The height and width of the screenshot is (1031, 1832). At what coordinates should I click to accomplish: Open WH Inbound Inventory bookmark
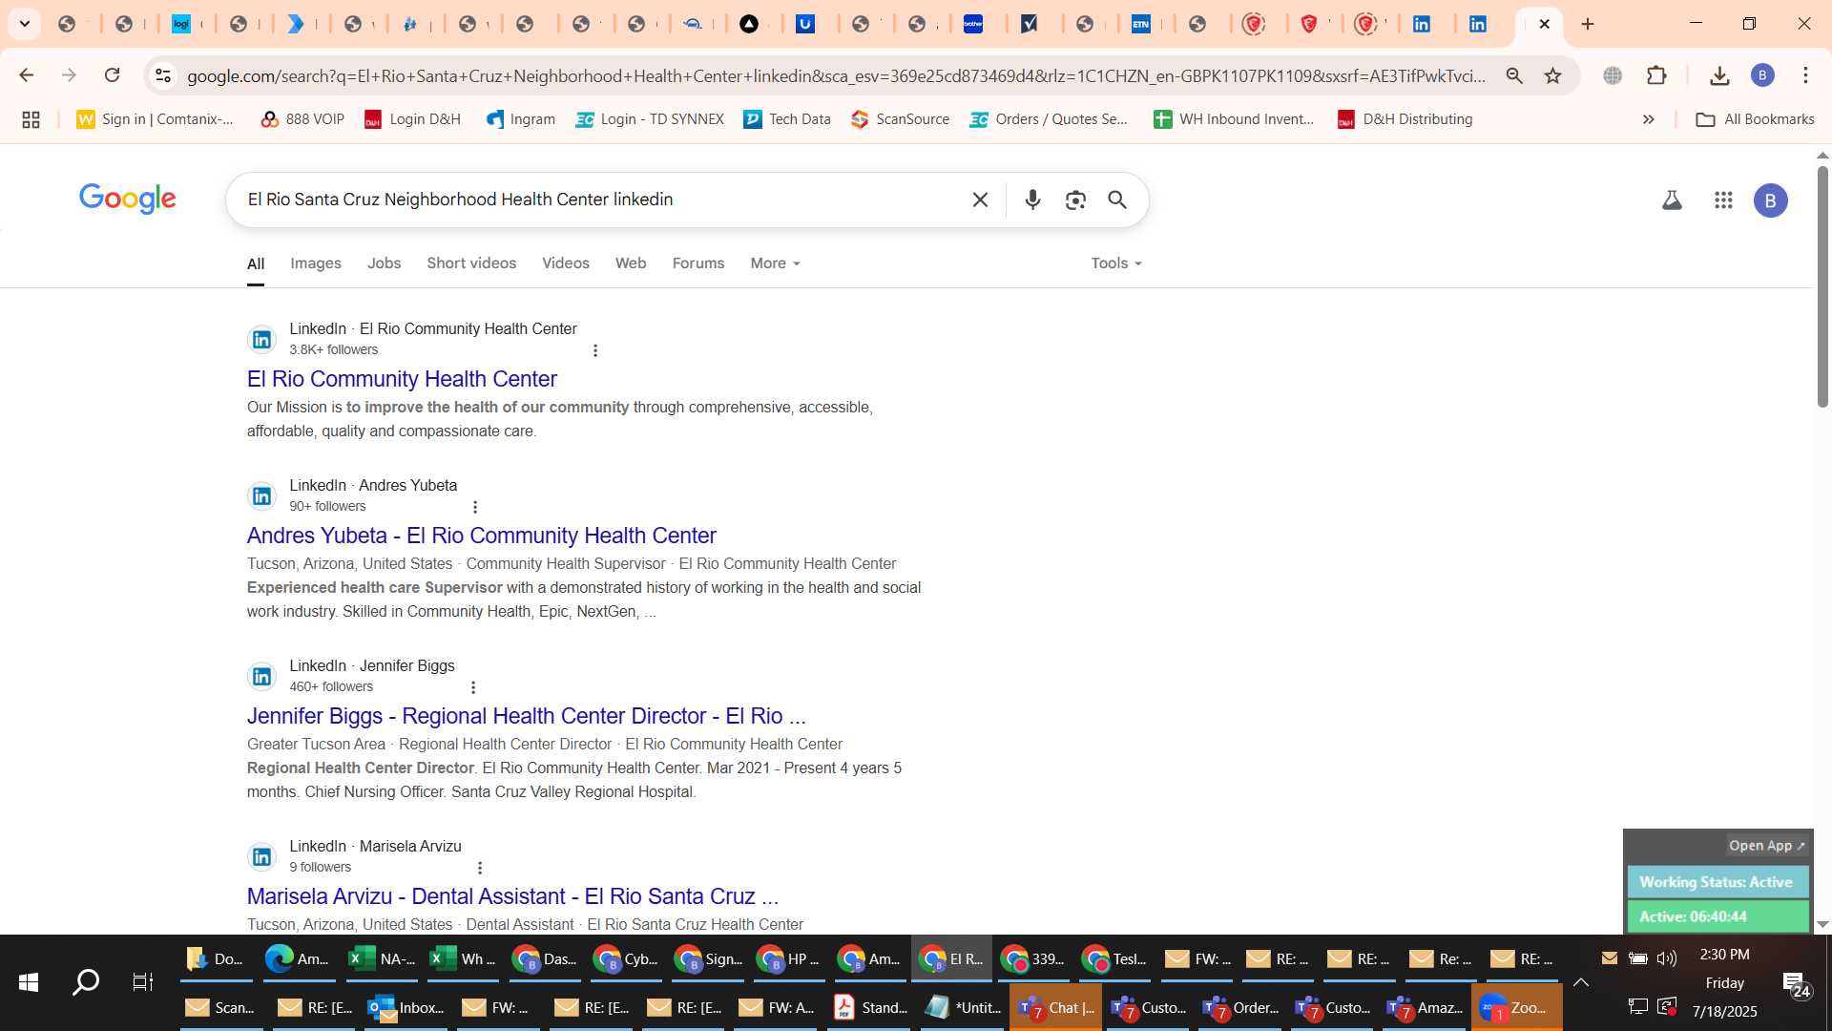[1234, 119]
